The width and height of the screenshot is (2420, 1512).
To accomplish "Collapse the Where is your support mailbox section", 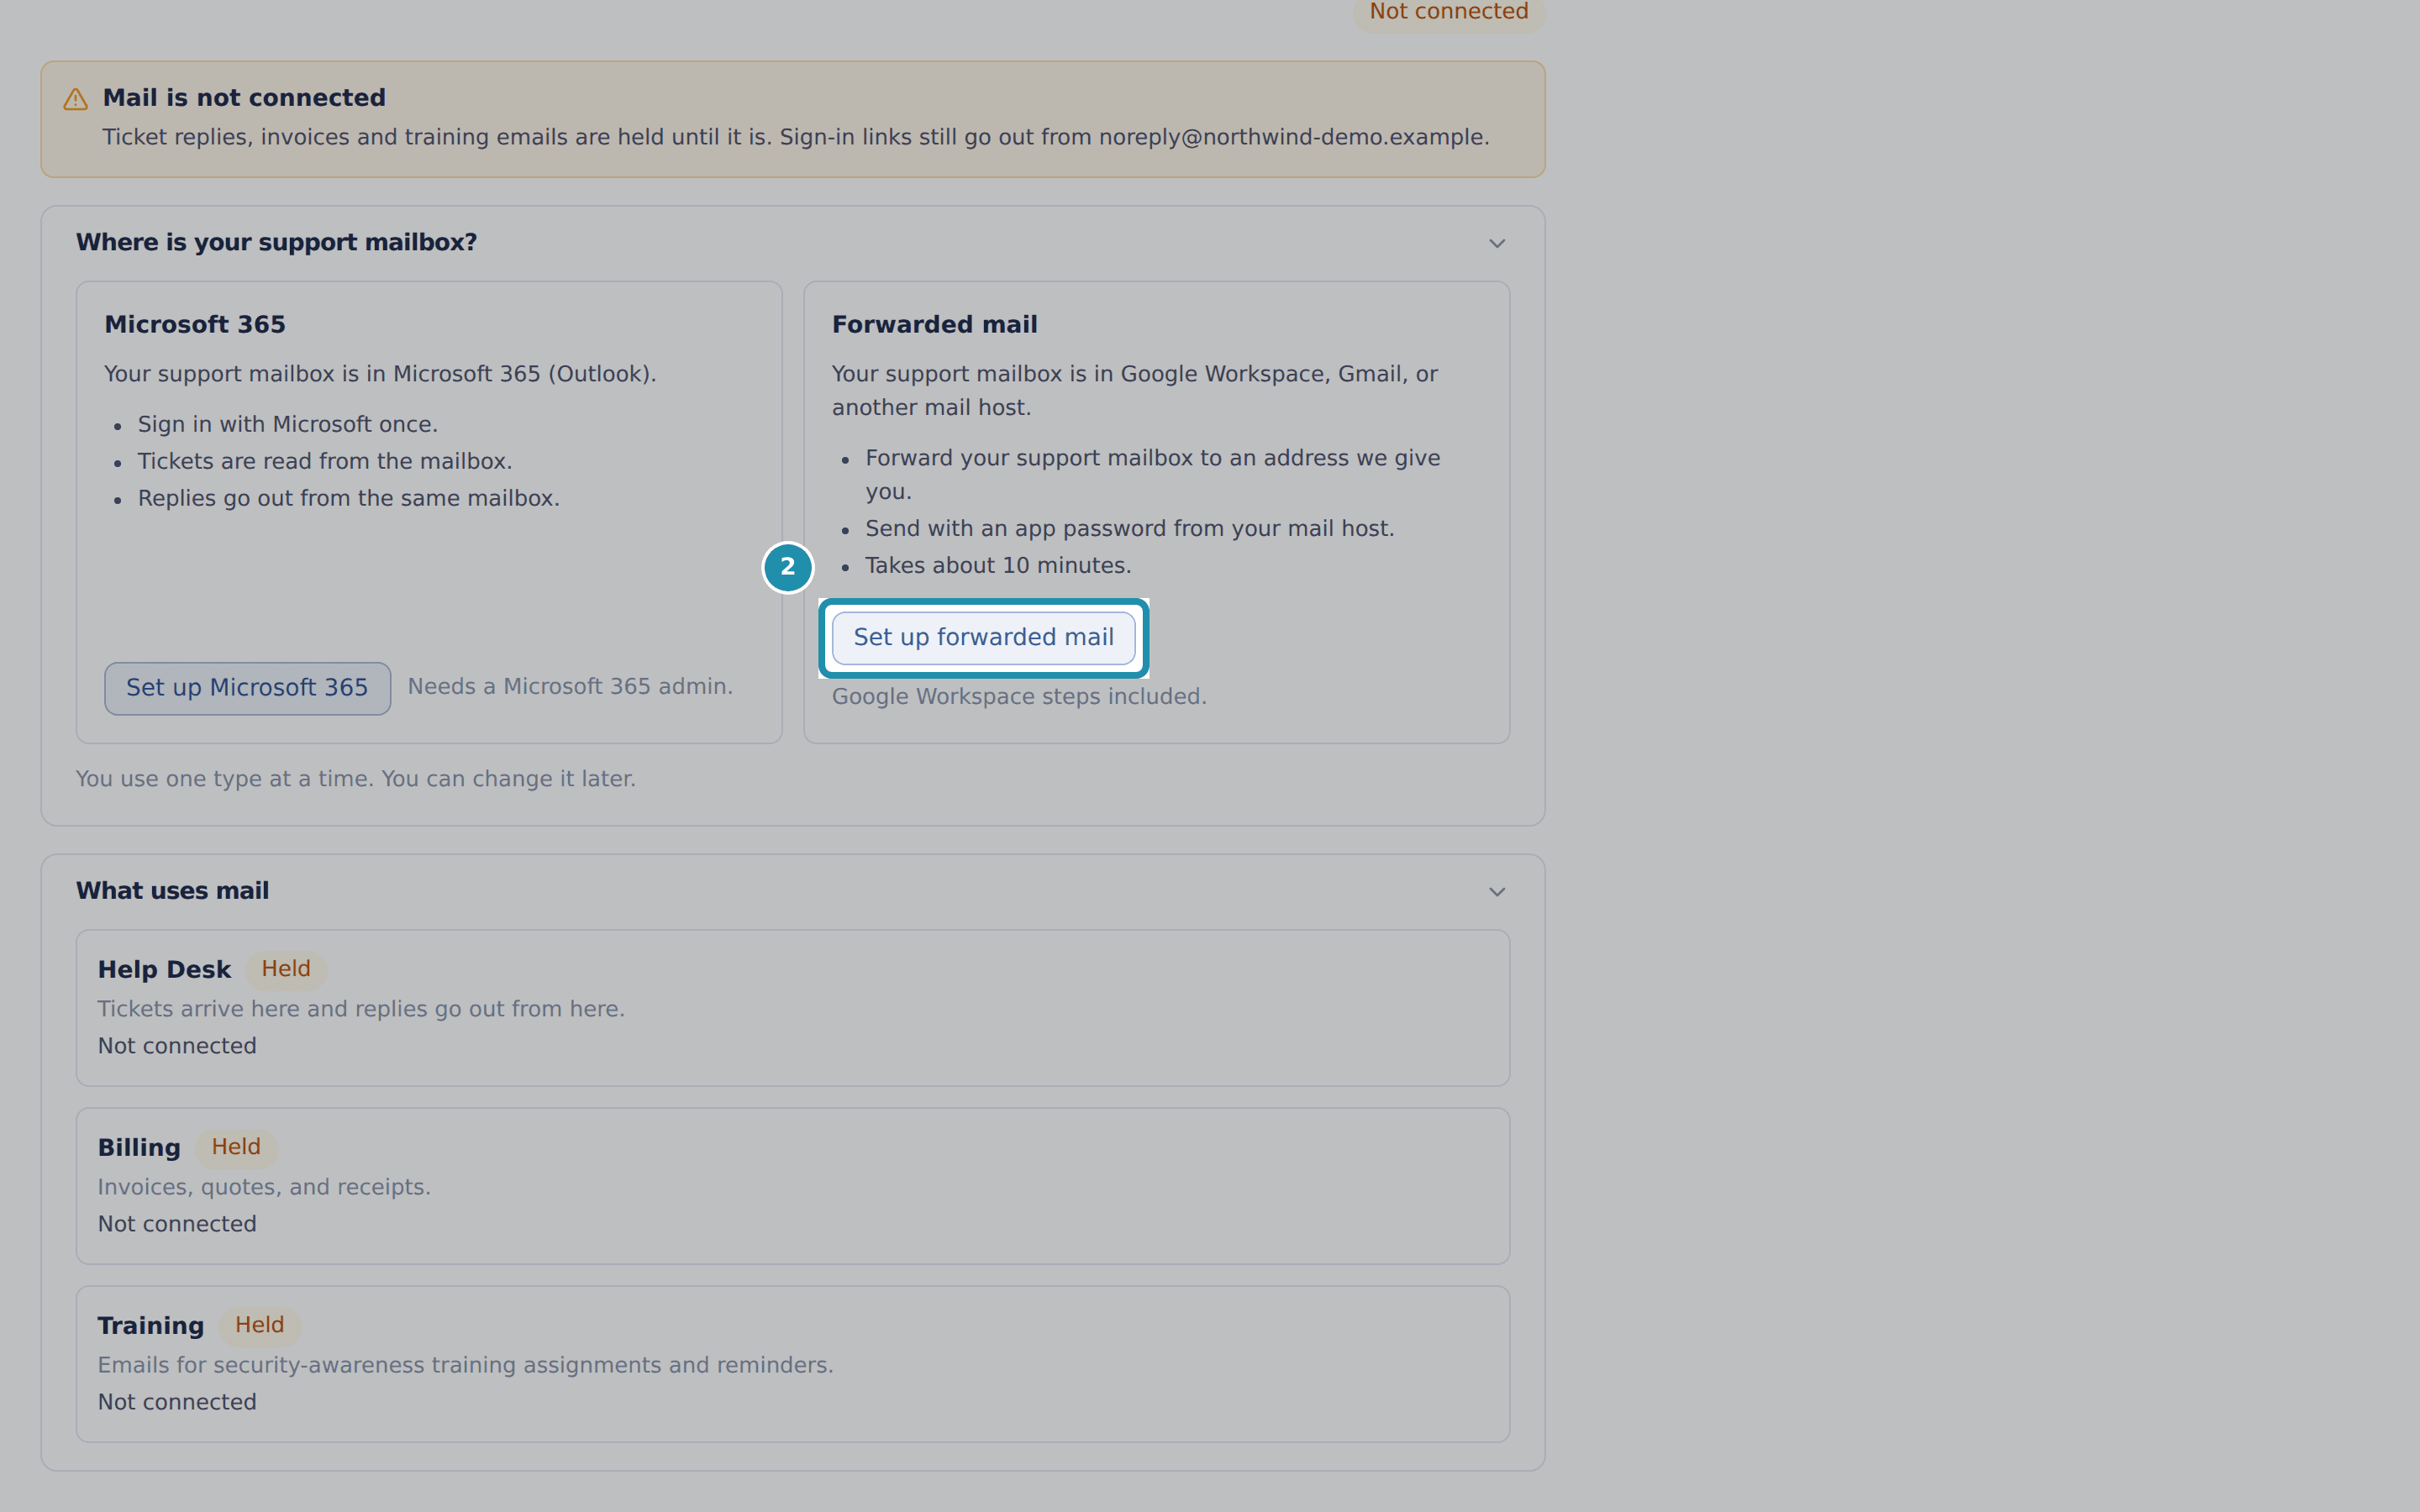I will [1496, 243].
